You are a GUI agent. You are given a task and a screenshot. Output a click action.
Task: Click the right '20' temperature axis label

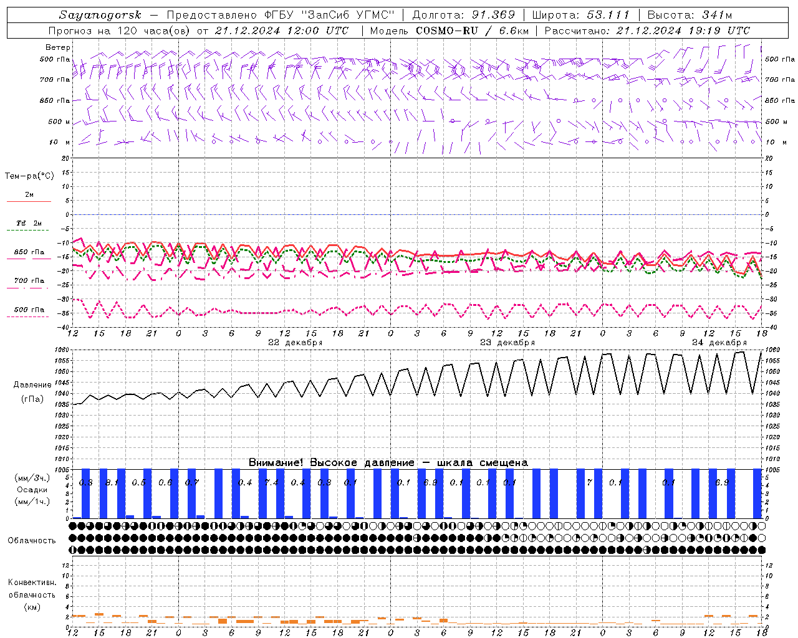pyautogui.click(x=769, y=158)
